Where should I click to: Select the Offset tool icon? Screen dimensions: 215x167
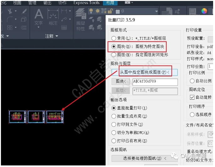coord(24,28)
